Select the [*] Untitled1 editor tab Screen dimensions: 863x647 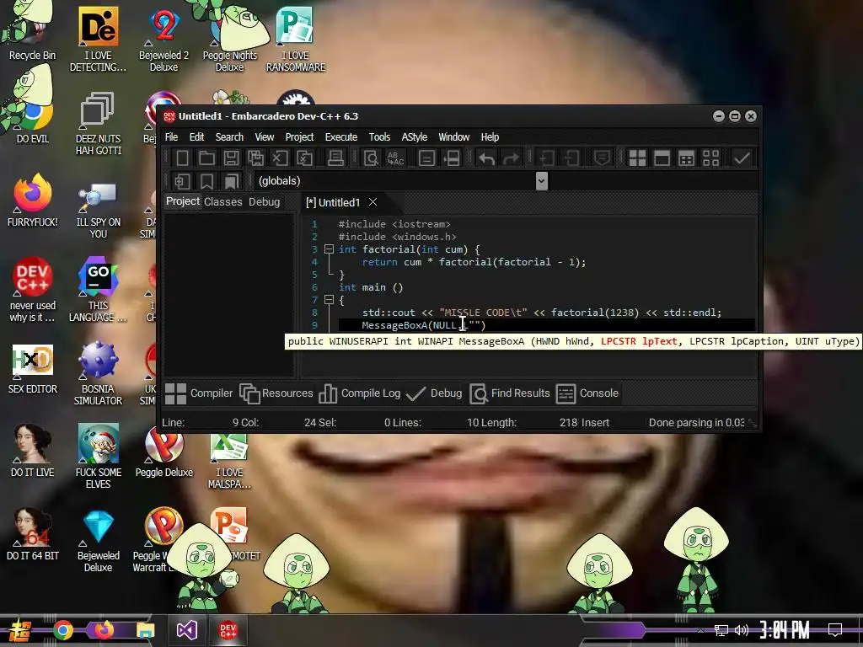pos(333,202)
